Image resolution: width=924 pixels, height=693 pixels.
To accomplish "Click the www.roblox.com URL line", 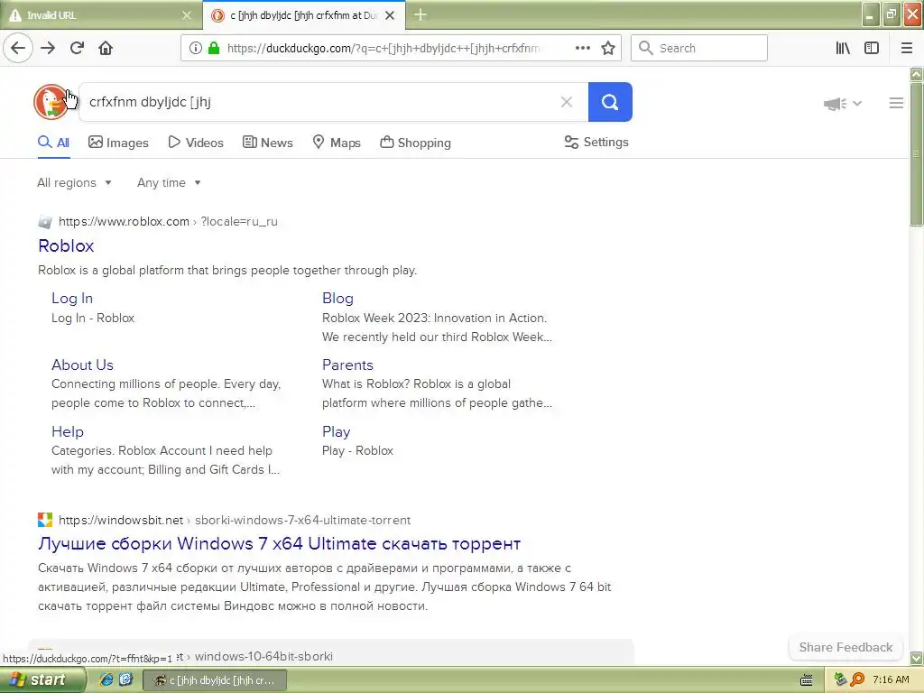I will tap(168, 222).
